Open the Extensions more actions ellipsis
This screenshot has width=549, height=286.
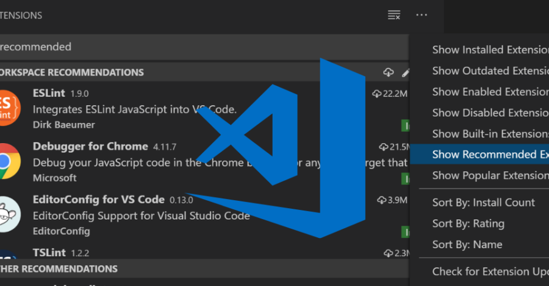[422, 15]
